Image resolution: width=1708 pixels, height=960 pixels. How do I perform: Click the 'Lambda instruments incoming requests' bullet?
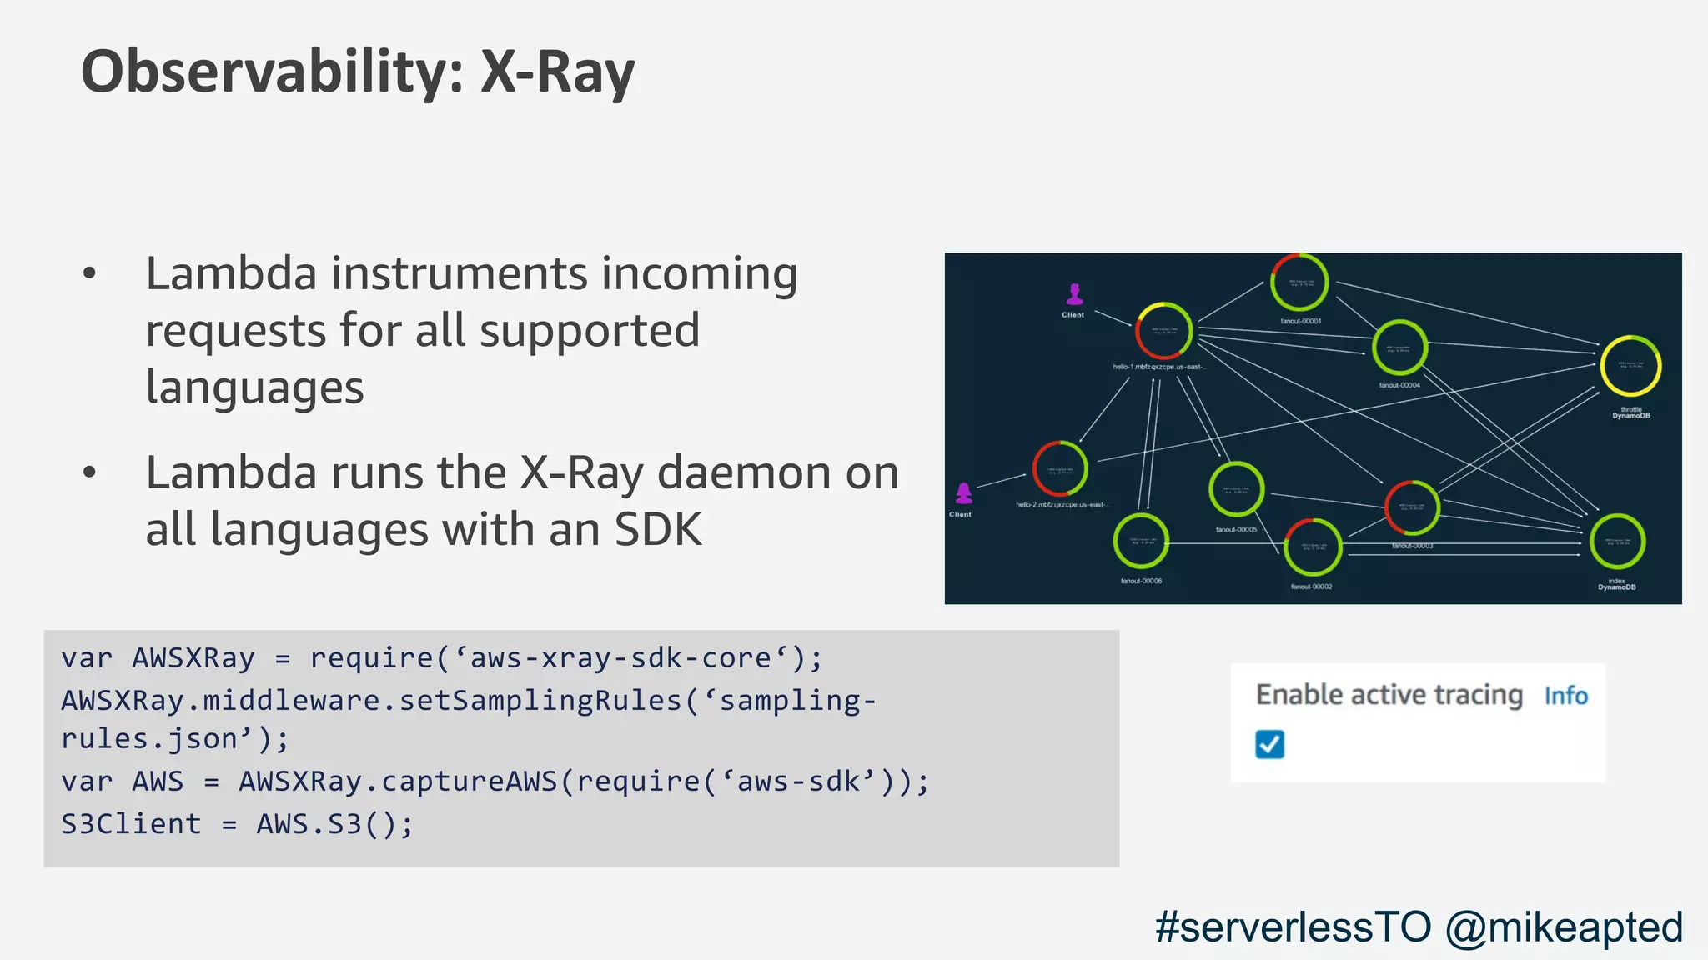(x=471, y=330)
